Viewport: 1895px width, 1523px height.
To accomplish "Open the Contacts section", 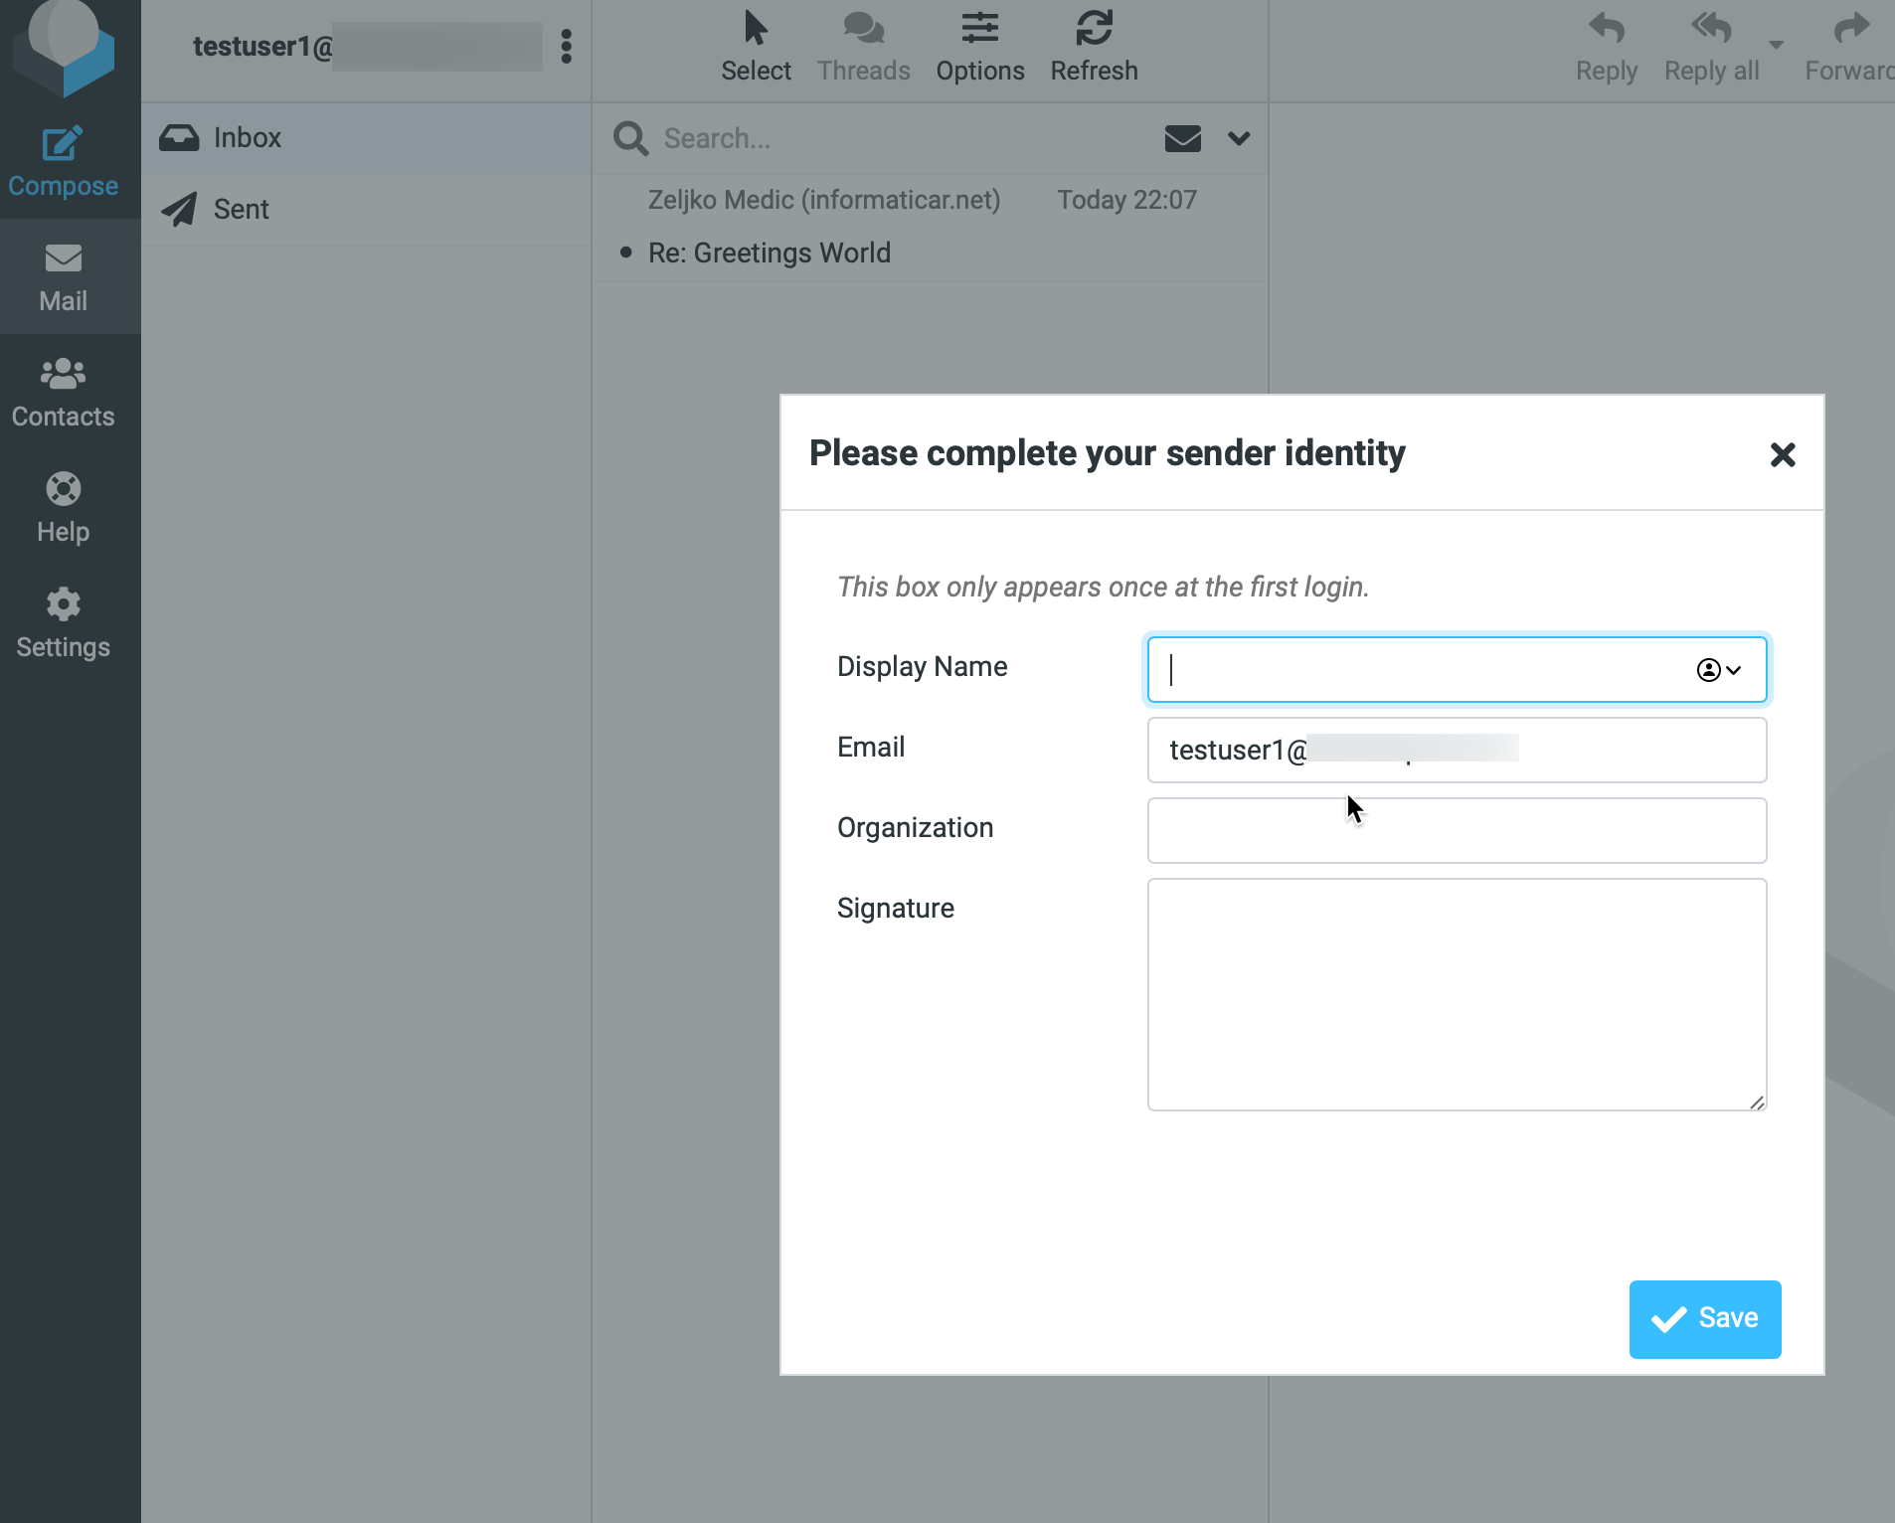I will [63, 393].
